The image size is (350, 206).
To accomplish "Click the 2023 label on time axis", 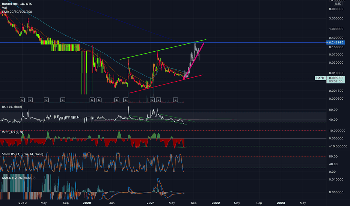I will [x=281, y=203].
